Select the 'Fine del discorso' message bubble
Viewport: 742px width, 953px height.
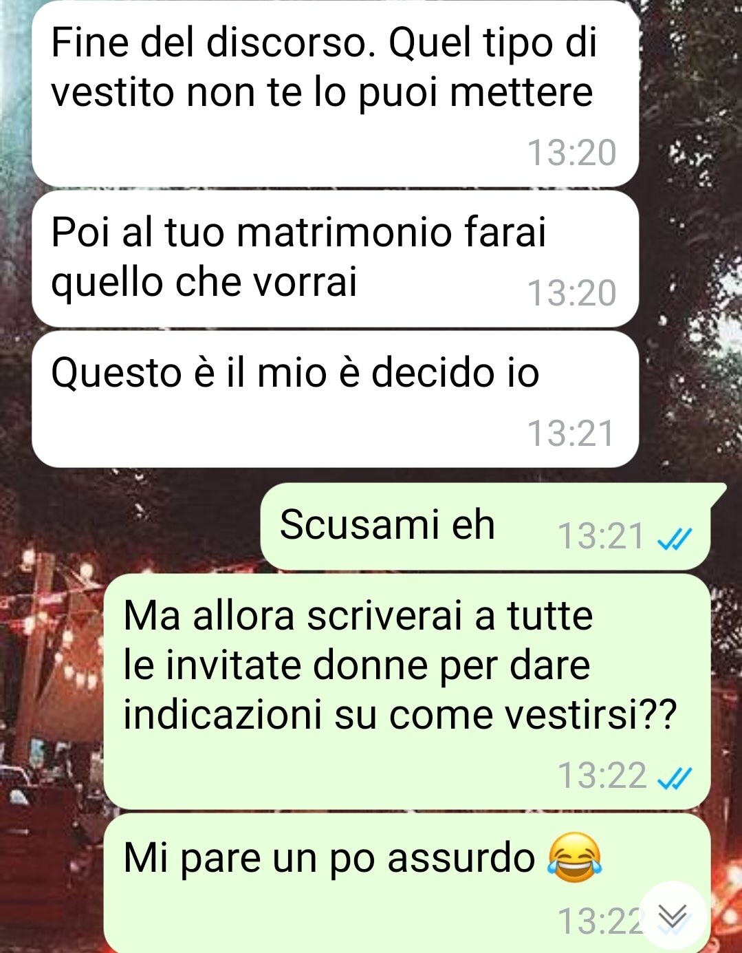coord(336,94)
